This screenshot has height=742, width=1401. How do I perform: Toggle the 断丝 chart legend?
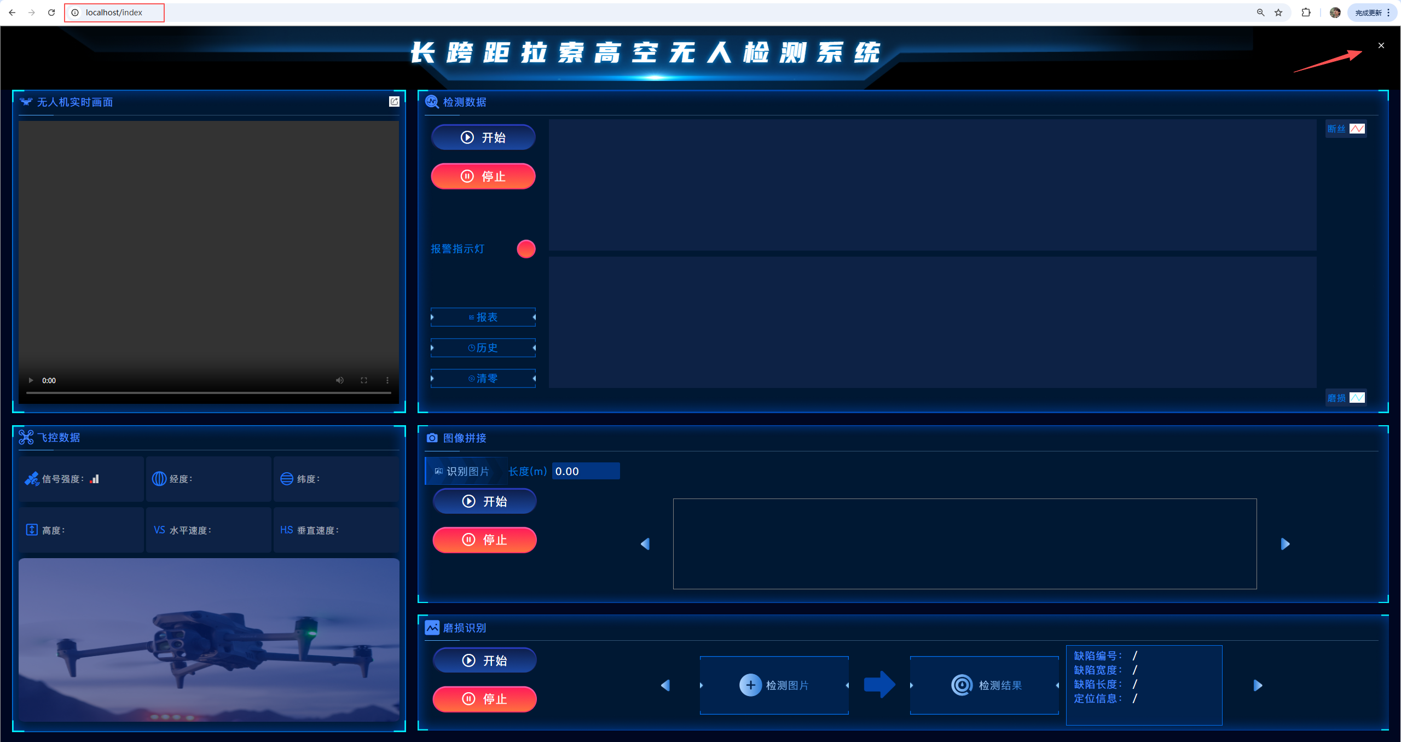coord(1345,129)
